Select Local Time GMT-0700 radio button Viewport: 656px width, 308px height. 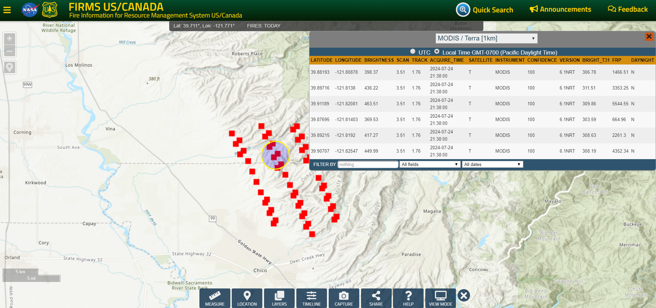[x=437, y=51]
